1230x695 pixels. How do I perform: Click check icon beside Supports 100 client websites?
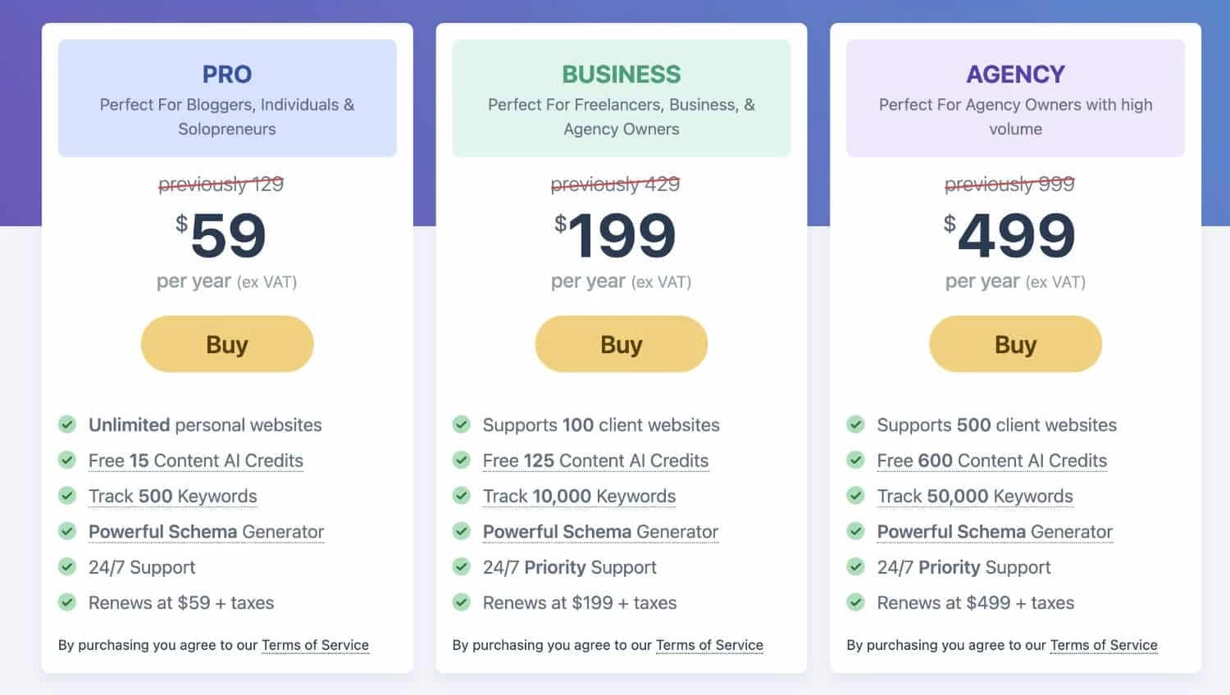pos(462,425)
